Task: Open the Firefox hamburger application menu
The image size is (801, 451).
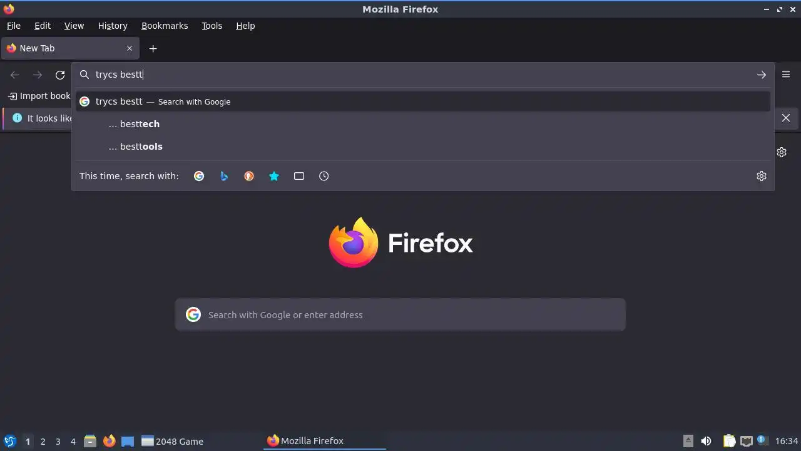Action: click(x=786, y=75)
